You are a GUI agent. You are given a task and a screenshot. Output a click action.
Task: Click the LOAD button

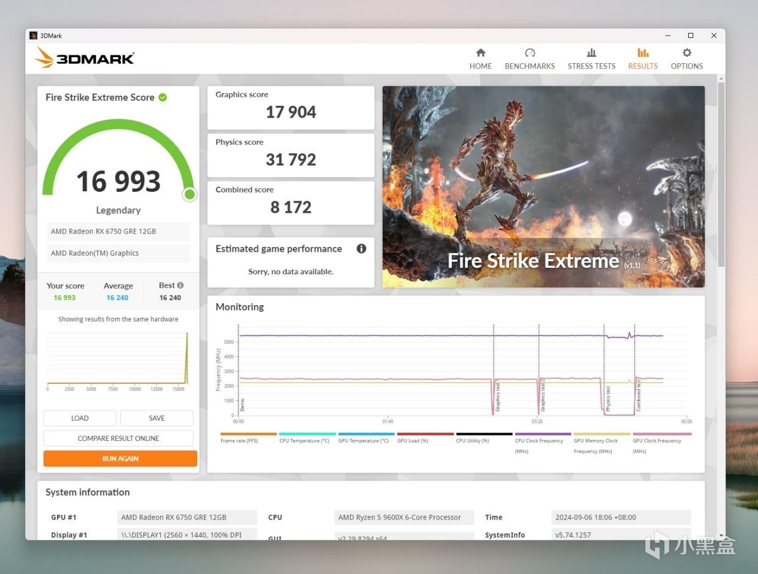point(80,418)
